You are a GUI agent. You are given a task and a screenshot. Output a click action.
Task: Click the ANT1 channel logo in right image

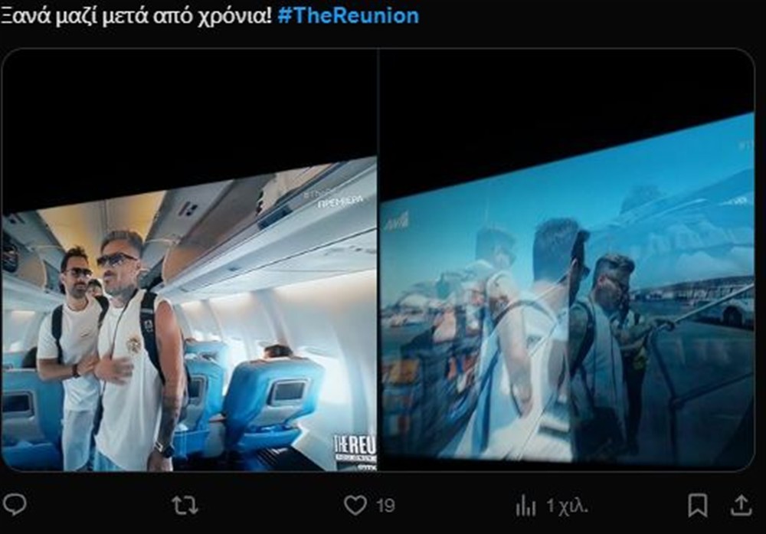pyautogui.click(x=399, y=222)
